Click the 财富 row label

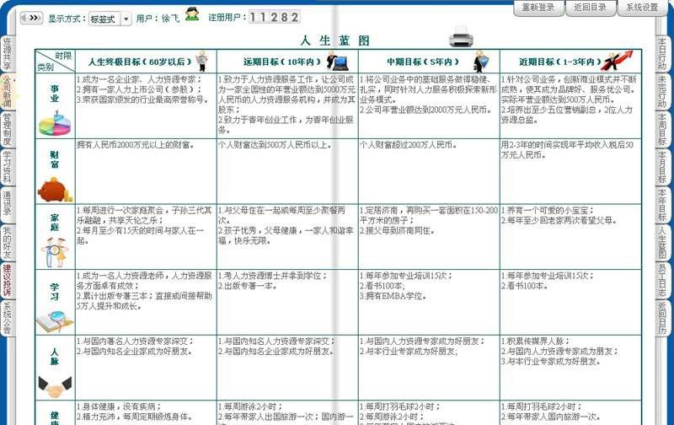point(55,159)
